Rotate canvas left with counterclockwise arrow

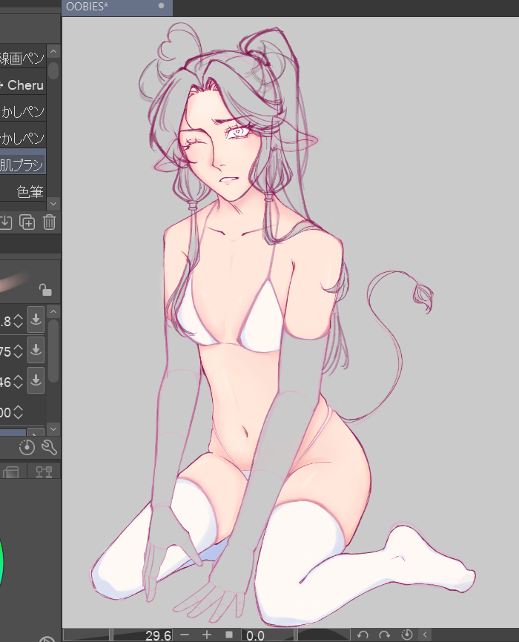[363, 635]
